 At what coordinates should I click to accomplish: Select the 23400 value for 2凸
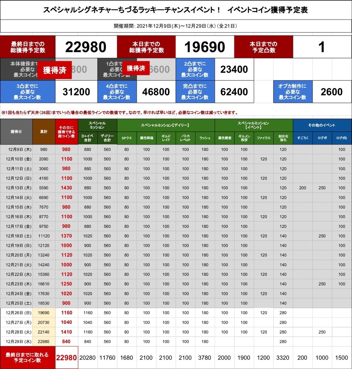pyautogui.click(x=234, y=69)
